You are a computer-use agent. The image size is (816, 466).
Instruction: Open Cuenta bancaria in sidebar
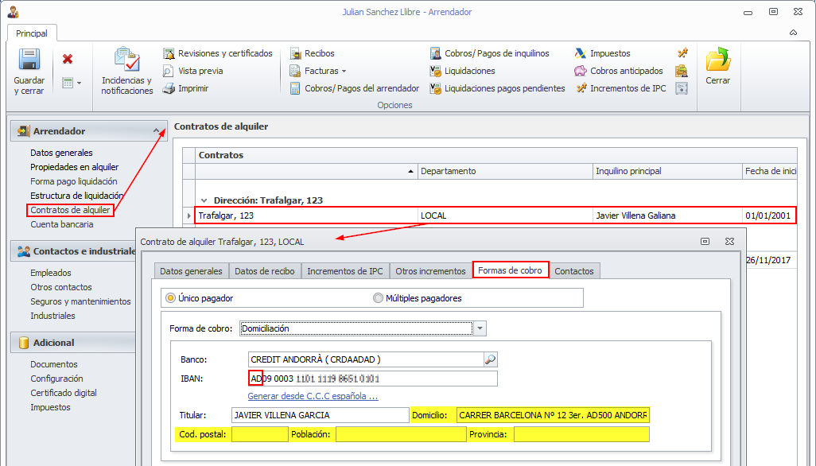(x=62, y=224)
